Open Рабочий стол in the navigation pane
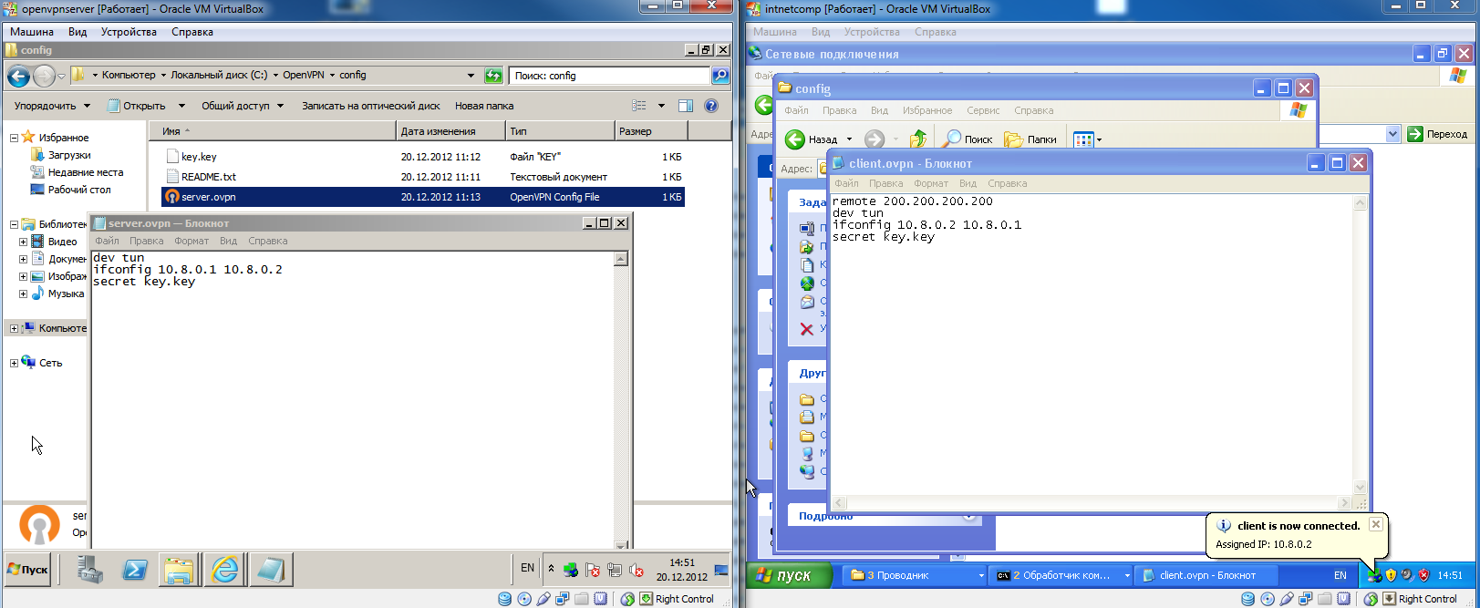The height and width of the screenshot is (608, 1480). tap(79, 190)
